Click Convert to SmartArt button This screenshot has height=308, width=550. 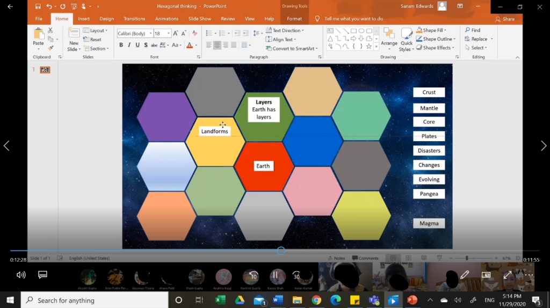pyautogui.click(x=294, y=48)
